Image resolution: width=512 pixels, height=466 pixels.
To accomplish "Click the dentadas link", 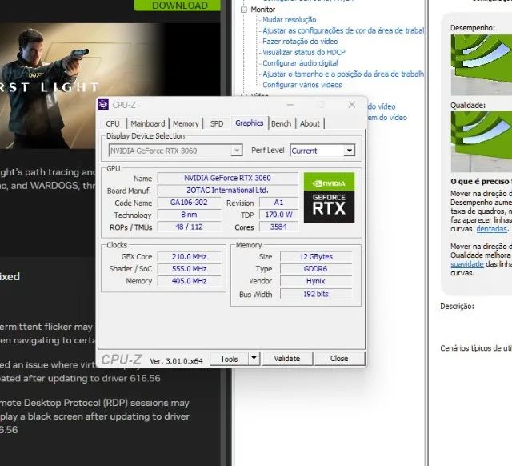I will [x=491, y=229].
